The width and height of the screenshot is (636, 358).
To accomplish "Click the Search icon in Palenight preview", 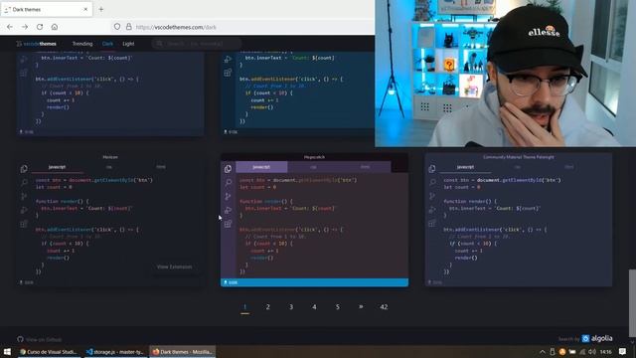I will 432,182.
